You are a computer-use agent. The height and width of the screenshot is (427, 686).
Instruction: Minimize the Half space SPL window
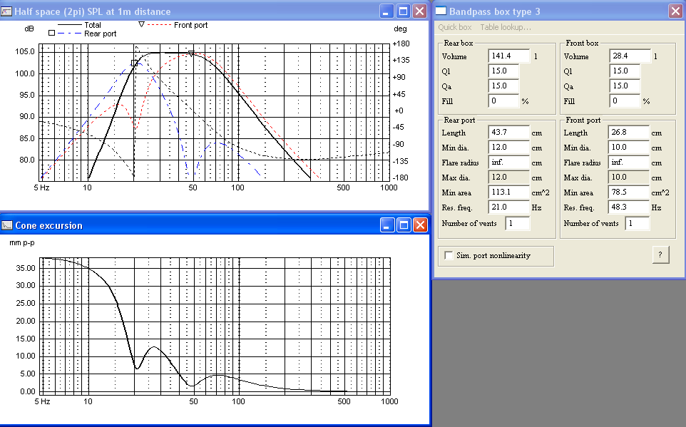coord(386,11)
